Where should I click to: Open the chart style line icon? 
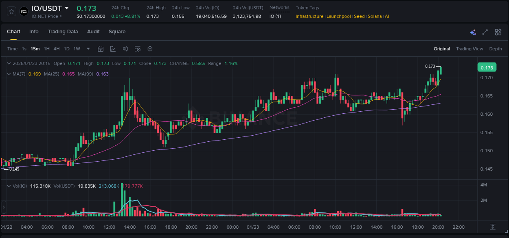point(113,49)
